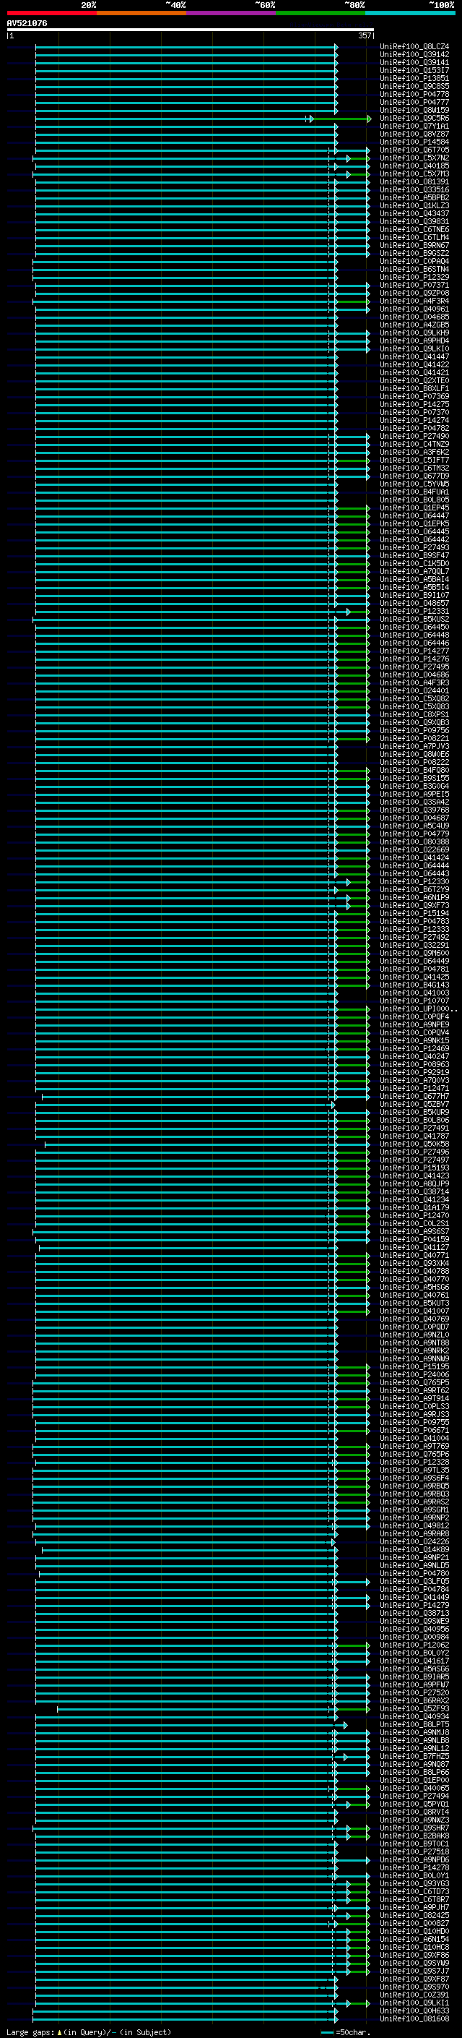The width and height of the screenshot is (462, 2038).
Task: Click the green alignment segment in the Q9C5R6 row
Action: point(341,119)
